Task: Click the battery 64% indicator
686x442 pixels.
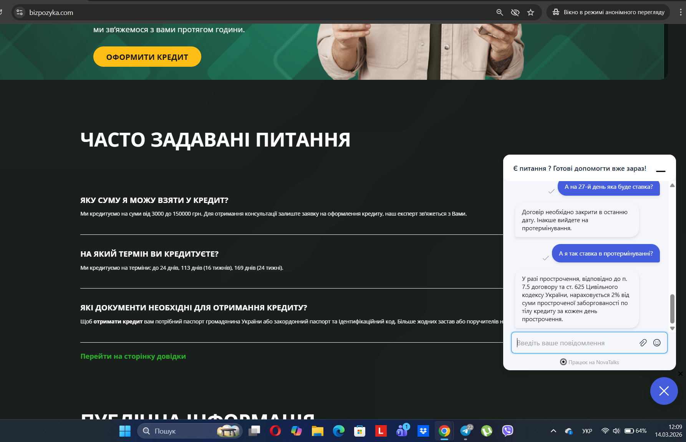Action: point(635,431)
